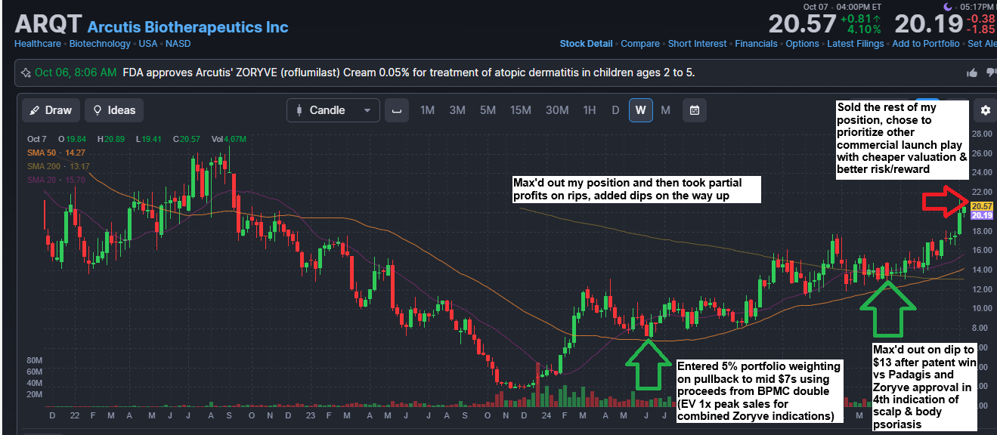Open chart settings with the gear icon
The width and height of the screenshot is (997, 435).
point(985,110)
